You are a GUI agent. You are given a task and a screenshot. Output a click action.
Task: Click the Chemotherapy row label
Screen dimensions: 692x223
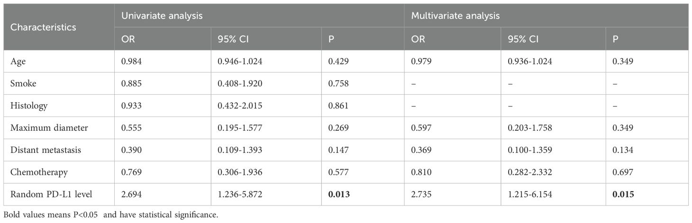click(x=36, y=172)
